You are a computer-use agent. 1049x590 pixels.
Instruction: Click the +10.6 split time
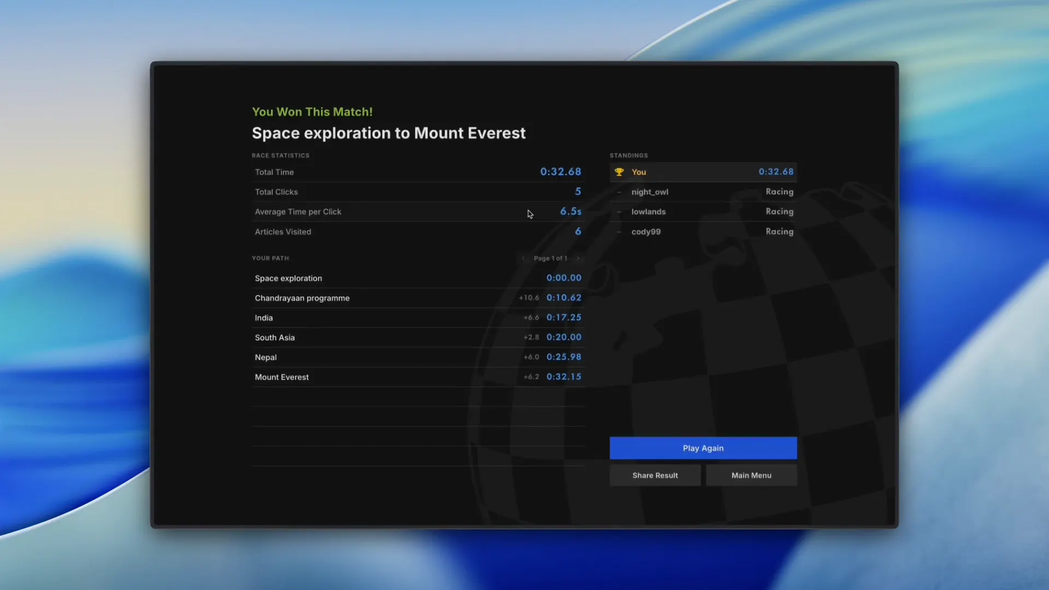[529, 298]
